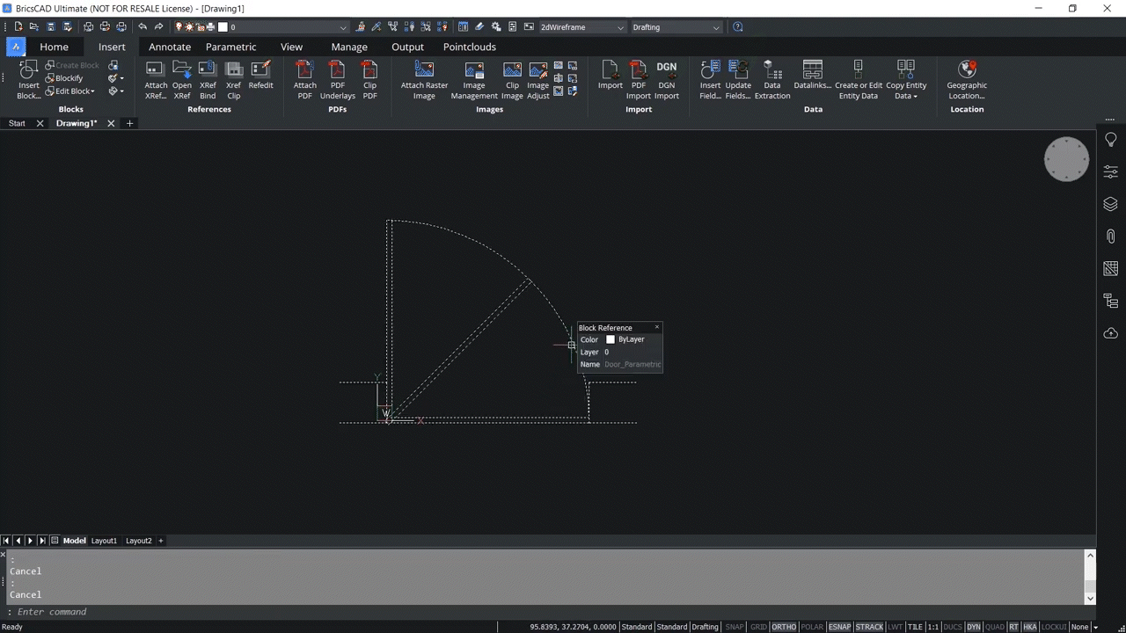Open Image Management
Screen dimensions: 1126x633
[474, 80]
